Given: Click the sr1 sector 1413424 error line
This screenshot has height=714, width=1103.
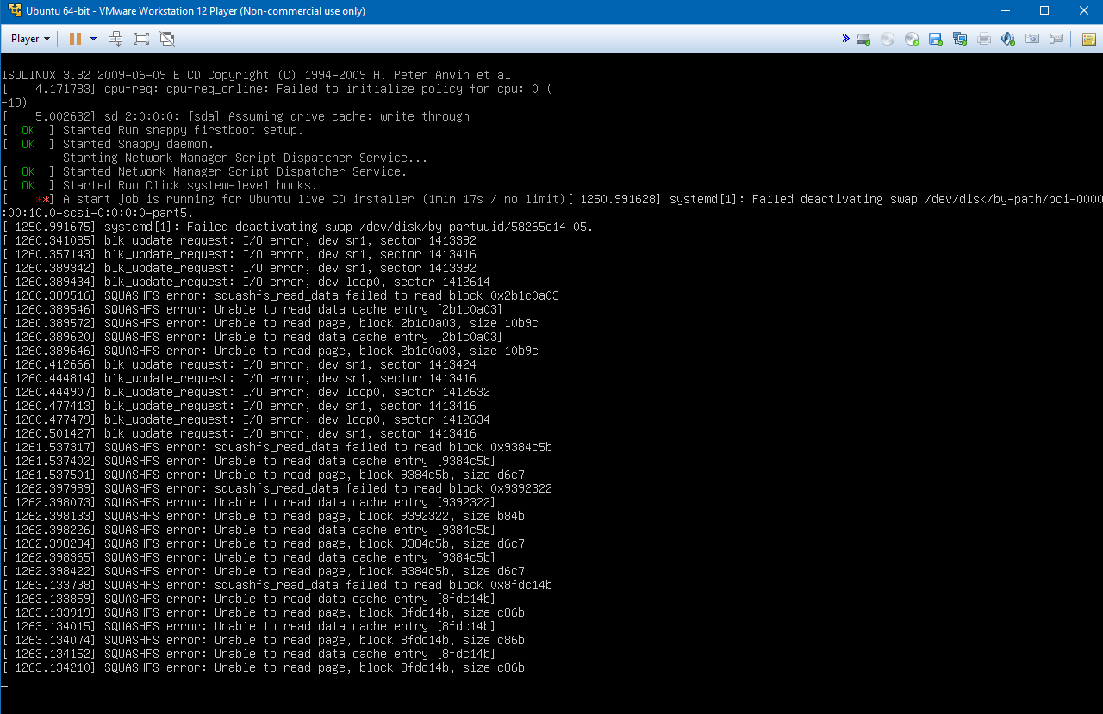Looking at the screenshot, I should coord(239,364).
